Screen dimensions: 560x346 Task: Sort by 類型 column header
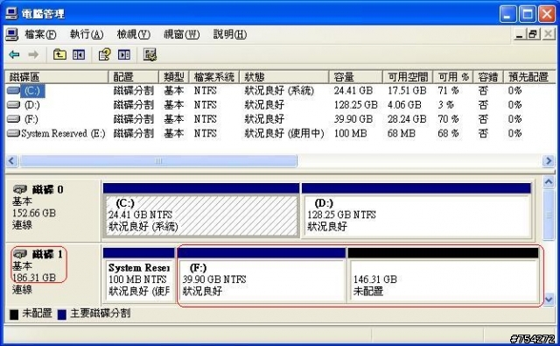[x=174, y=77]
